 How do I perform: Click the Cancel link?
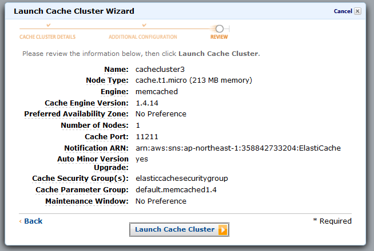[343, 11]
